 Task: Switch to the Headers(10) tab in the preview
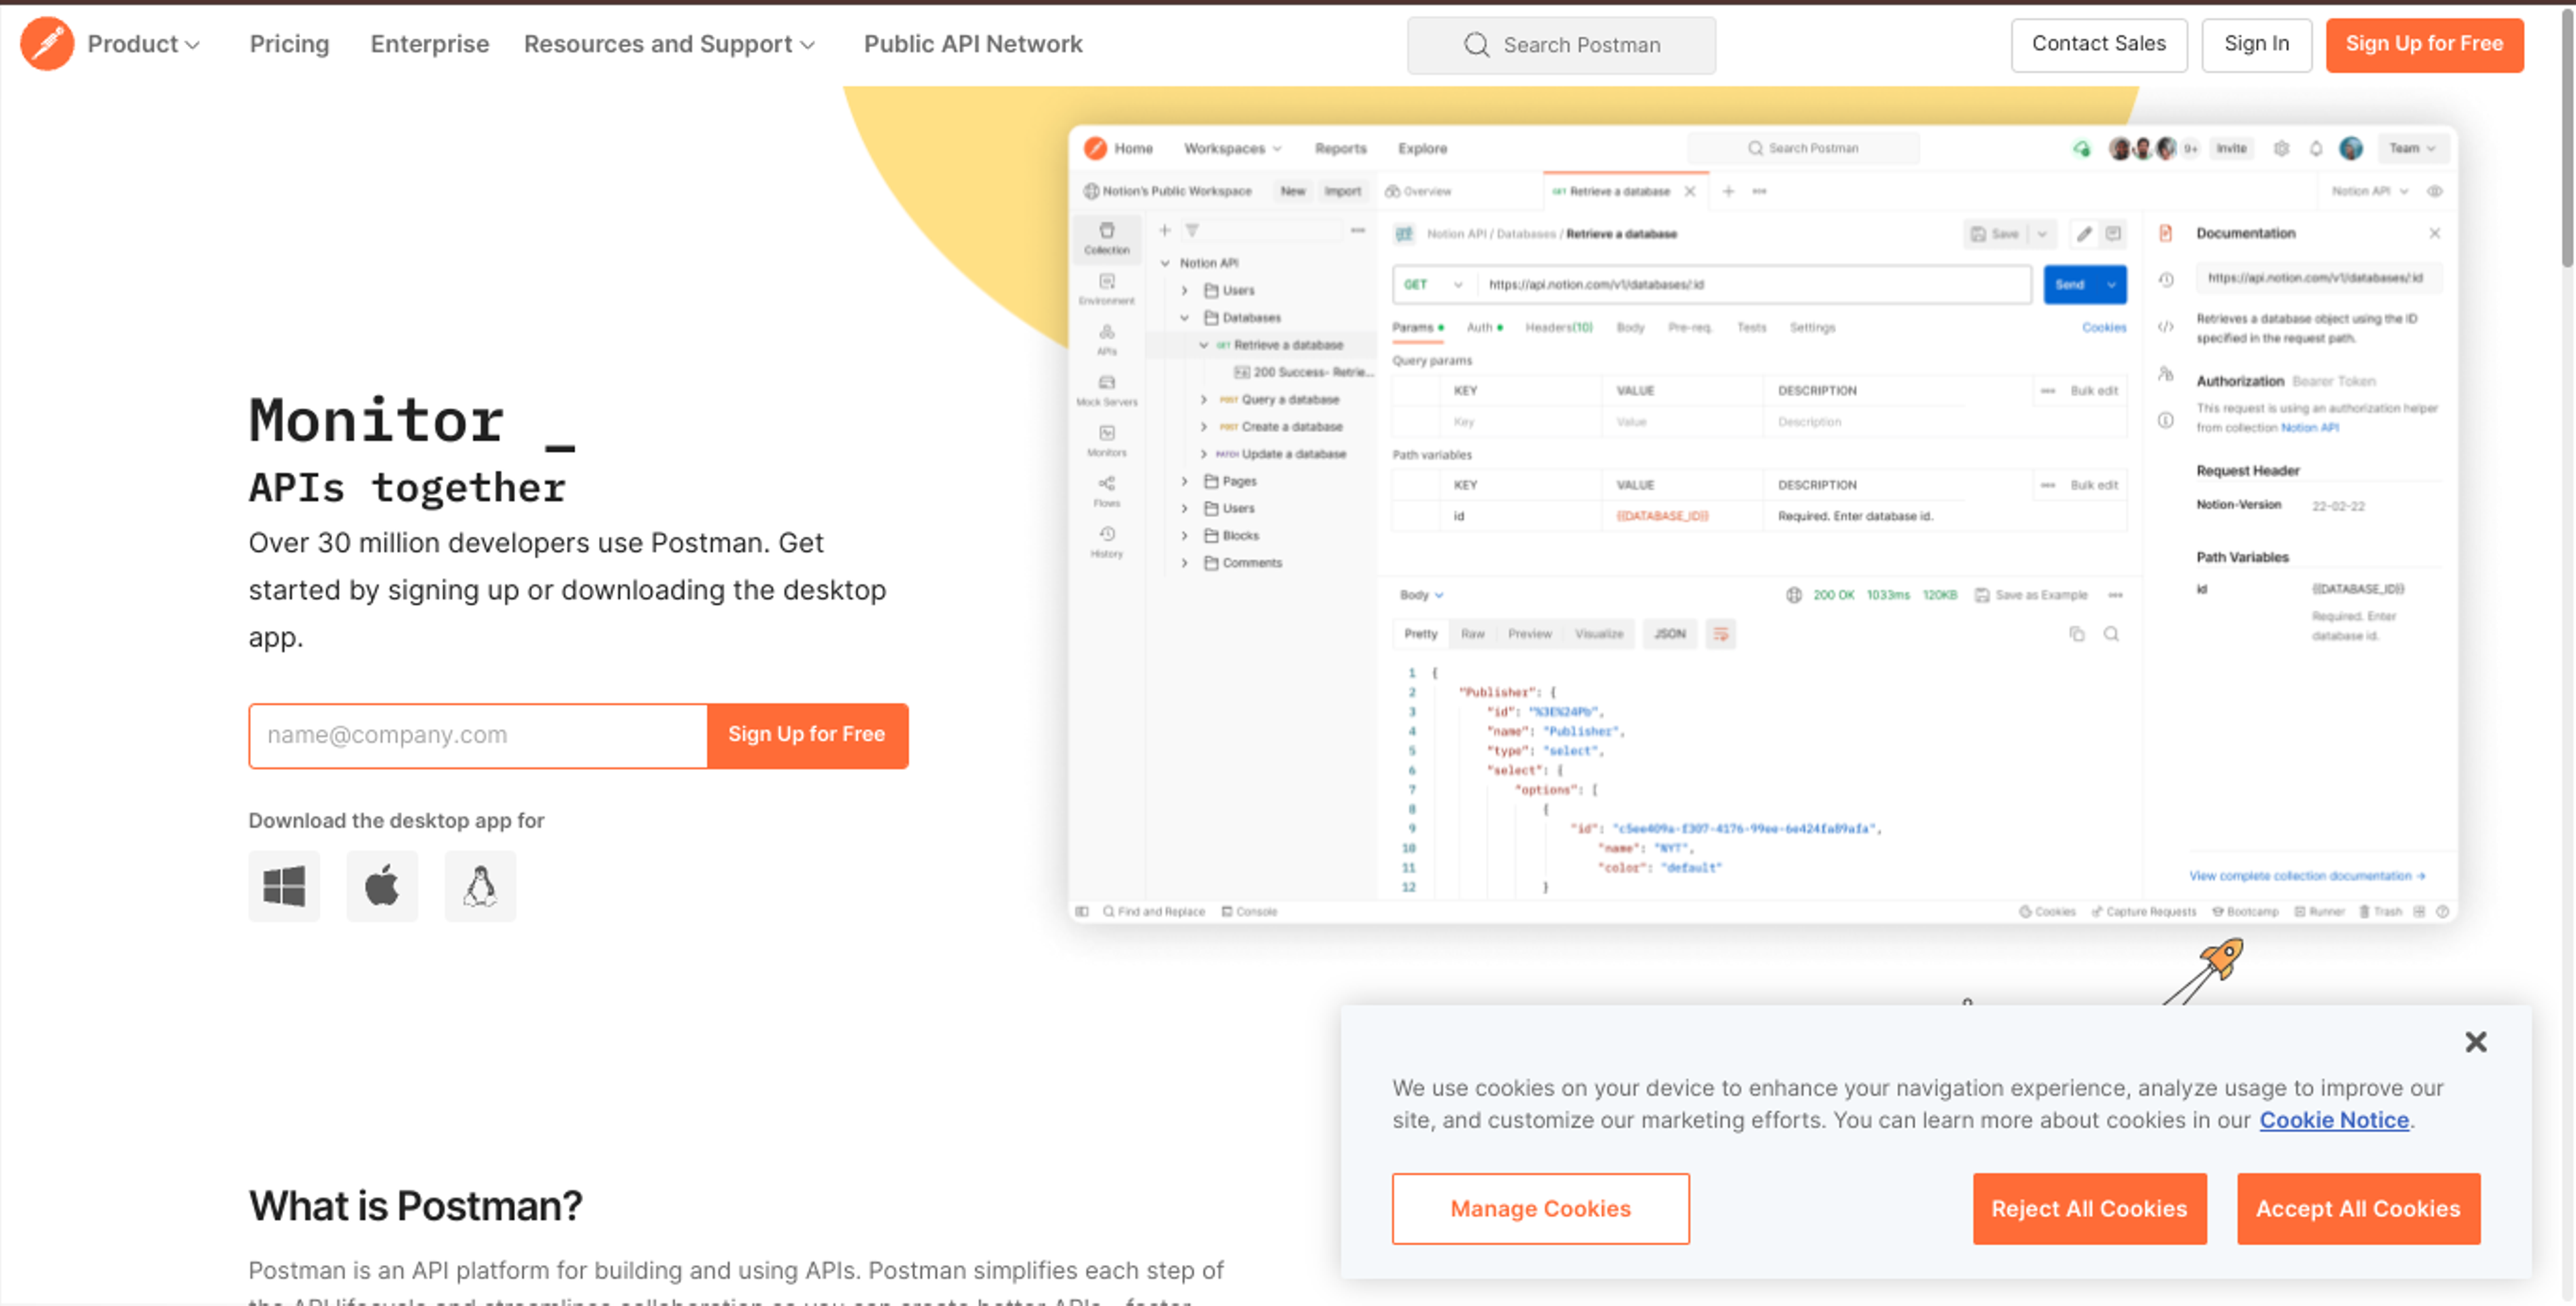[1558, 327]
